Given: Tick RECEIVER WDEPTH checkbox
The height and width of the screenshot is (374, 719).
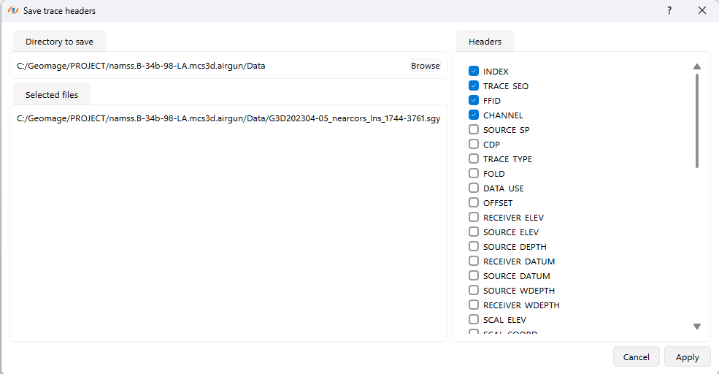Looking at the screenshot, I should coord(474,305).
